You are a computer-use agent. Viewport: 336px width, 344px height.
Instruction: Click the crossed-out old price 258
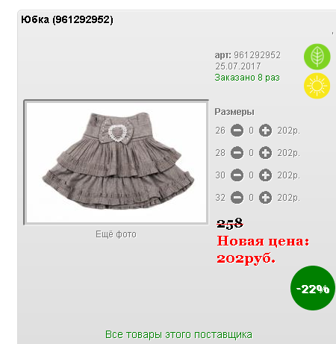coord(230,223)
